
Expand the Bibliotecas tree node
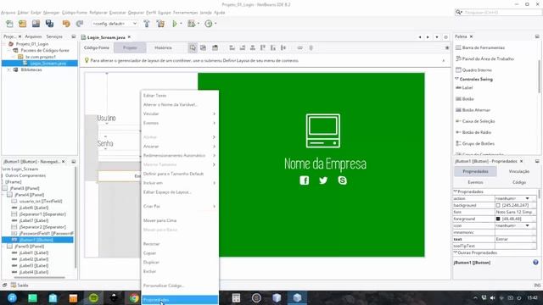pos(8,69)
